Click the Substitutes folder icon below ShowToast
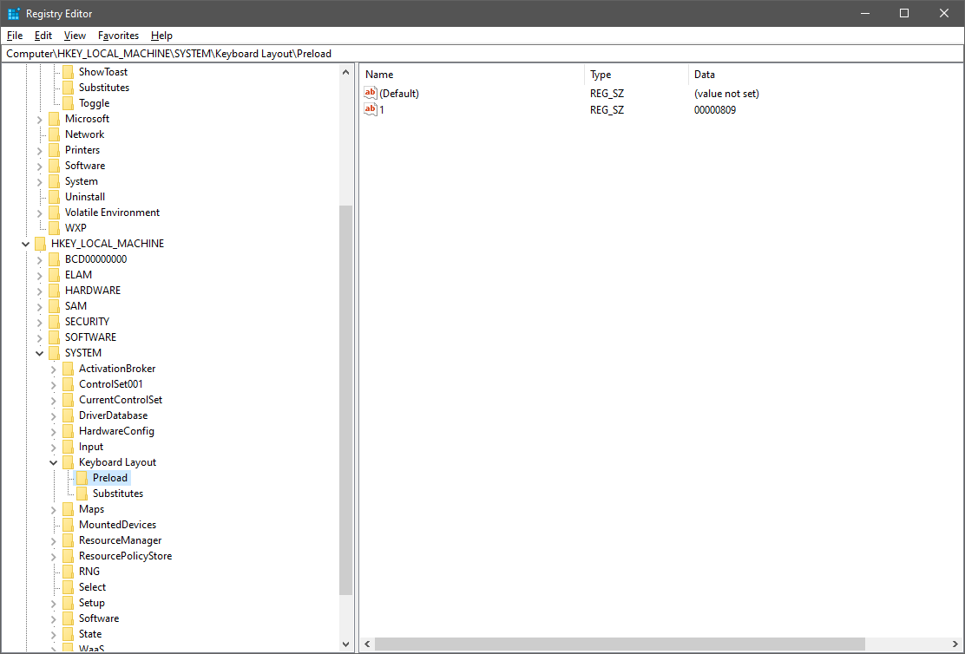Screen dimensions: 965x654 pos(69,88)
